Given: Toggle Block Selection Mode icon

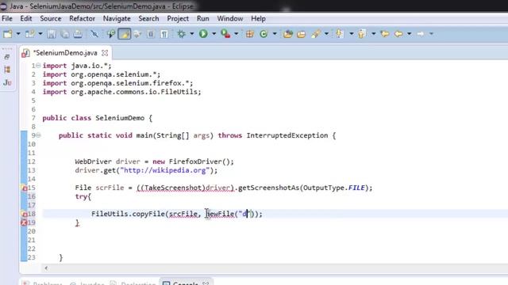Looking at the screenshot, I should pyautogui.click(x=151, y=33).
